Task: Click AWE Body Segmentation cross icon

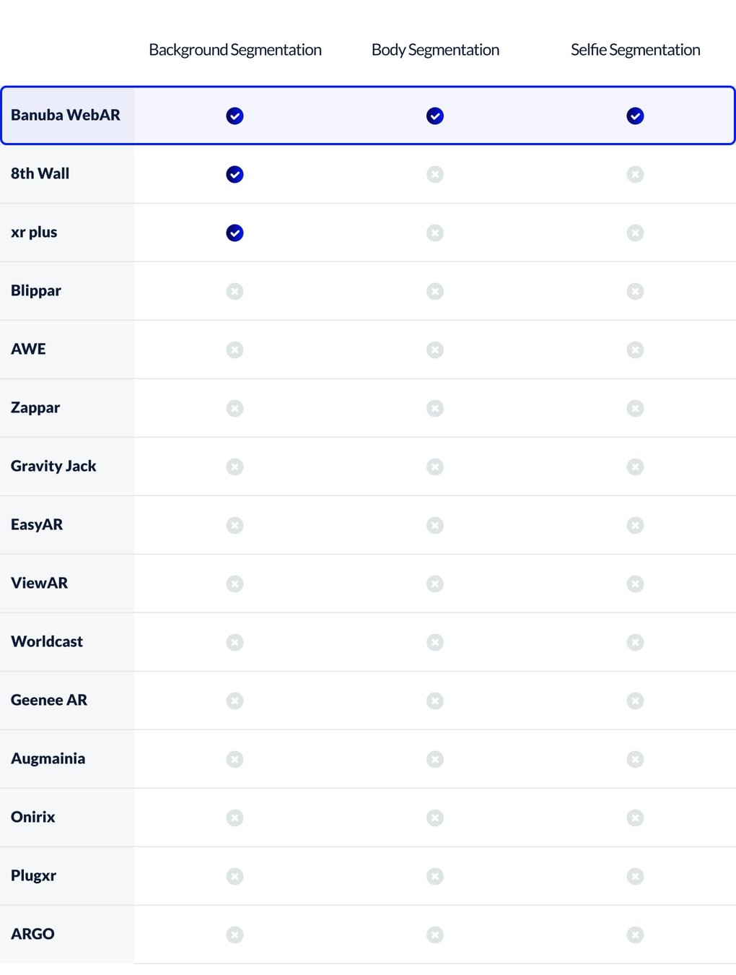Action: pos(435,350)
